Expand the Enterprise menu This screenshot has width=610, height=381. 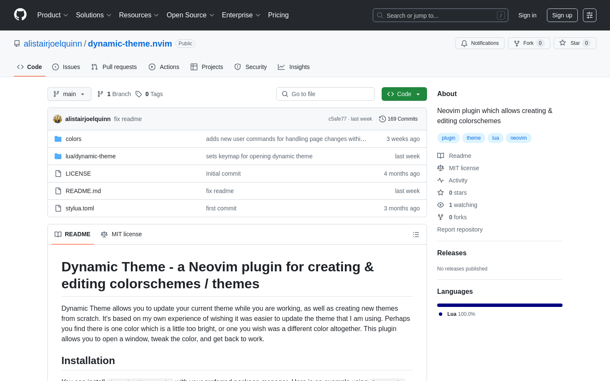point(241,15)
